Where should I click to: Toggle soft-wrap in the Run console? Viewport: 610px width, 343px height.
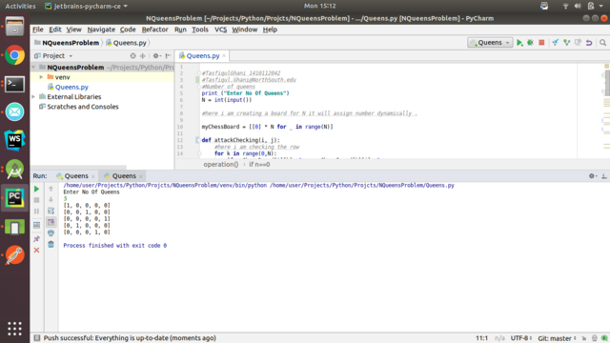pyautogui.click(x=51, y=211)
